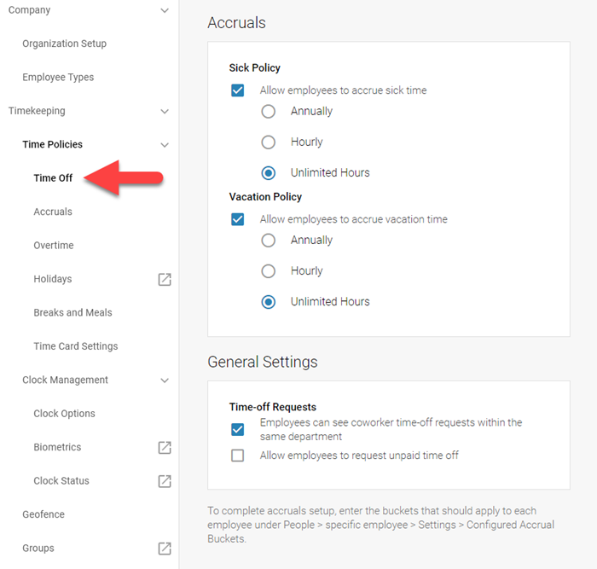Click external link icon next to Biometrics
The height and width of the screenshot is (569, 597).
tap(165, 447)
